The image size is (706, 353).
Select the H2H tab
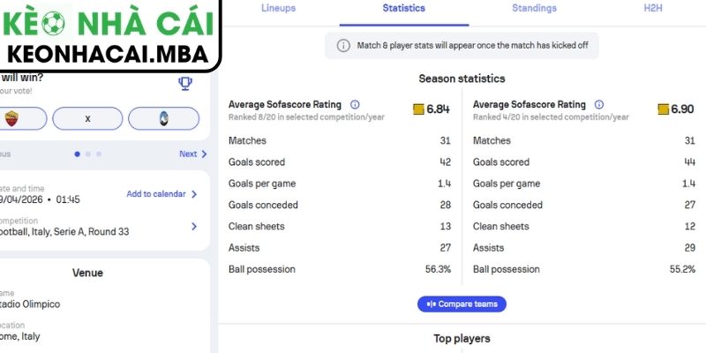(x=652, y=9)
